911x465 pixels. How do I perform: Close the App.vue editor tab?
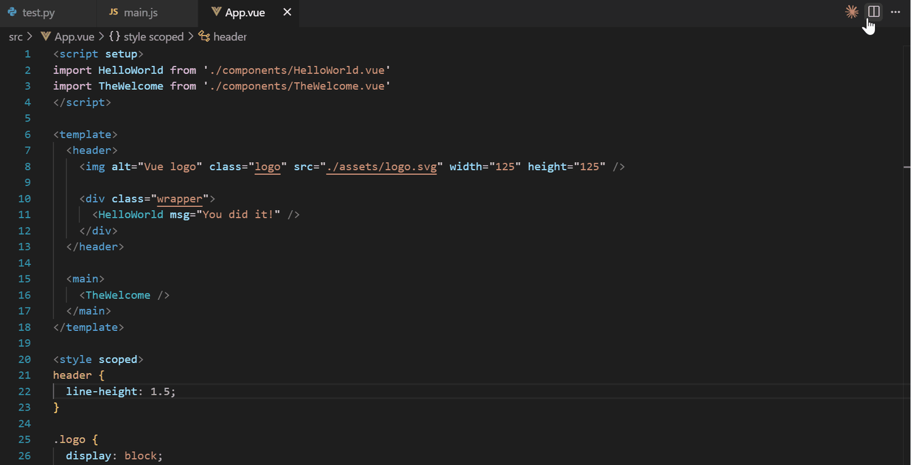coord(287,13)
